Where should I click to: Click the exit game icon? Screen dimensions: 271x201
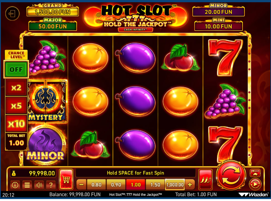click(12, 13)
